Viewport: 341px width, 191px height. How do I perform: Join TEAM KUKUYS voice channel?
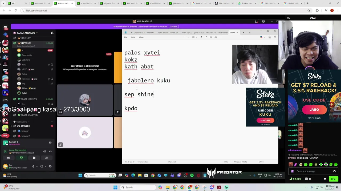click(29, 99)
